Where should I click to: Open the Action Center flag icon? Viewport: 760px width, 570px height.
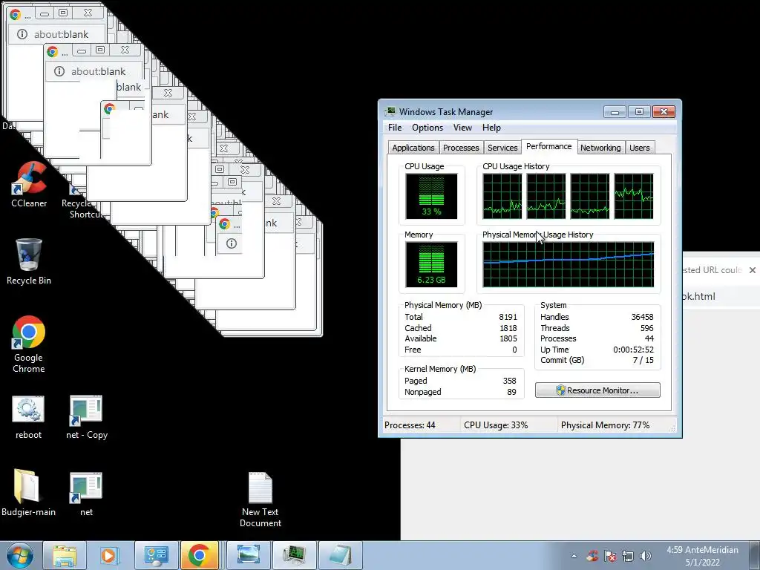pyautogui.click(x=610, y=556)
